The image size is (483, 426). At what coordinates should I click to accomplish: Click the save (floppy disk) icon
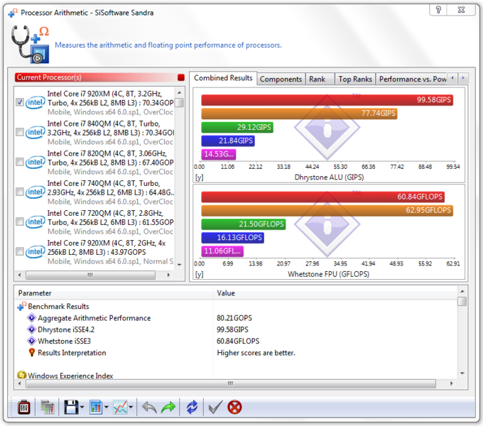click(70, 407)
